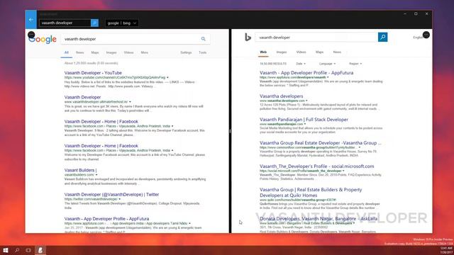The height and width of the screenshot is (255, 454).
Task: Click the Google search magnifier icon
Action: [204, 39]
